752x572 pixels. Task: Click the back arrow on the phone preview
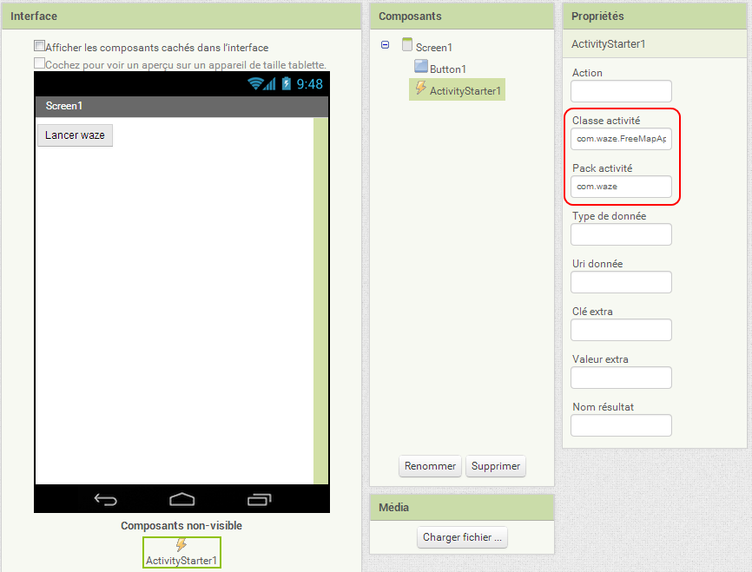pyautogui.click(x=106, y=500)
